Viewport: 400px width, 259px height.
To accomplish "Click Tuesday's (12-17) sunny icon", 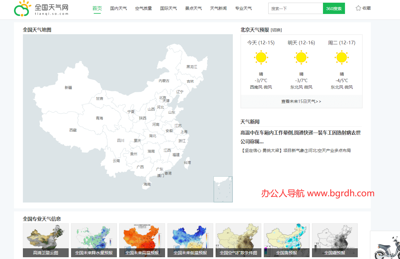I will click(x=341, y=57).
